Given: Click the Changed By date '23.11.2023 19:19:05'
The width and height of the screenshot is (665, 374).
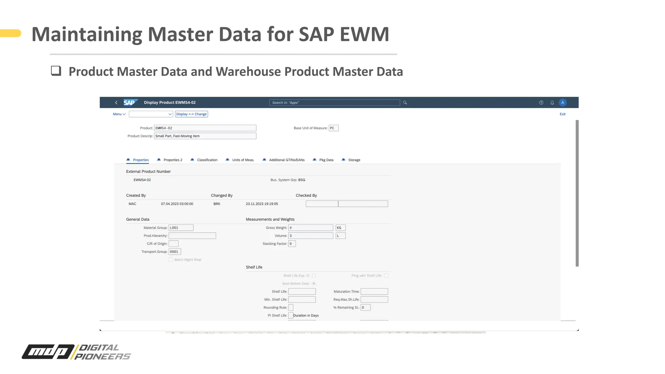Looking at the screenshot, I should pos(262,204).
